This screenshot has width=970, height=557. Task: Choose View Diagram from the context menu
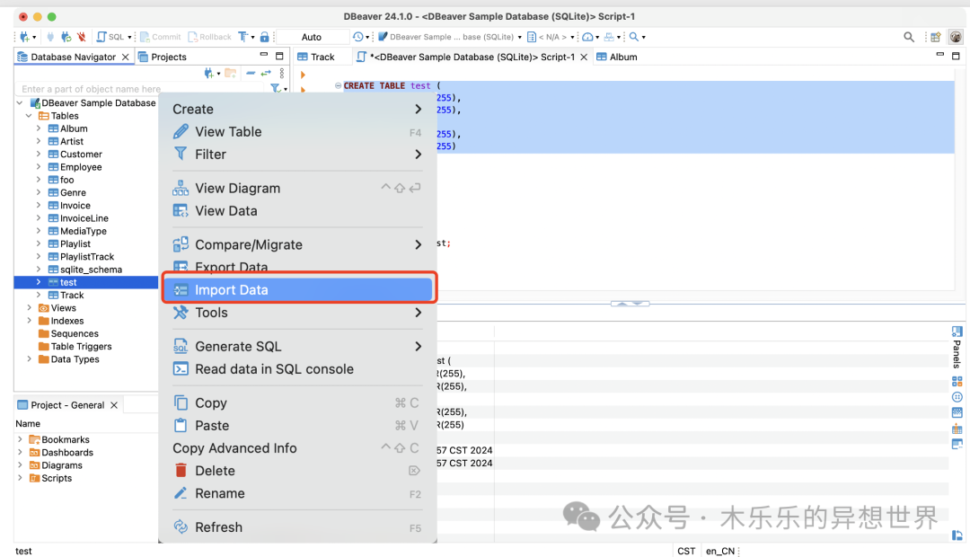click(297, 188)
